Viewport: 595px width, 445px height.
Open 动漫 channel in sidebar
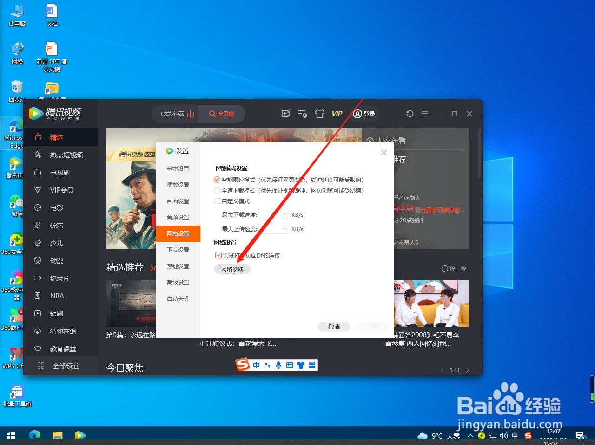[x=61, y=261]
